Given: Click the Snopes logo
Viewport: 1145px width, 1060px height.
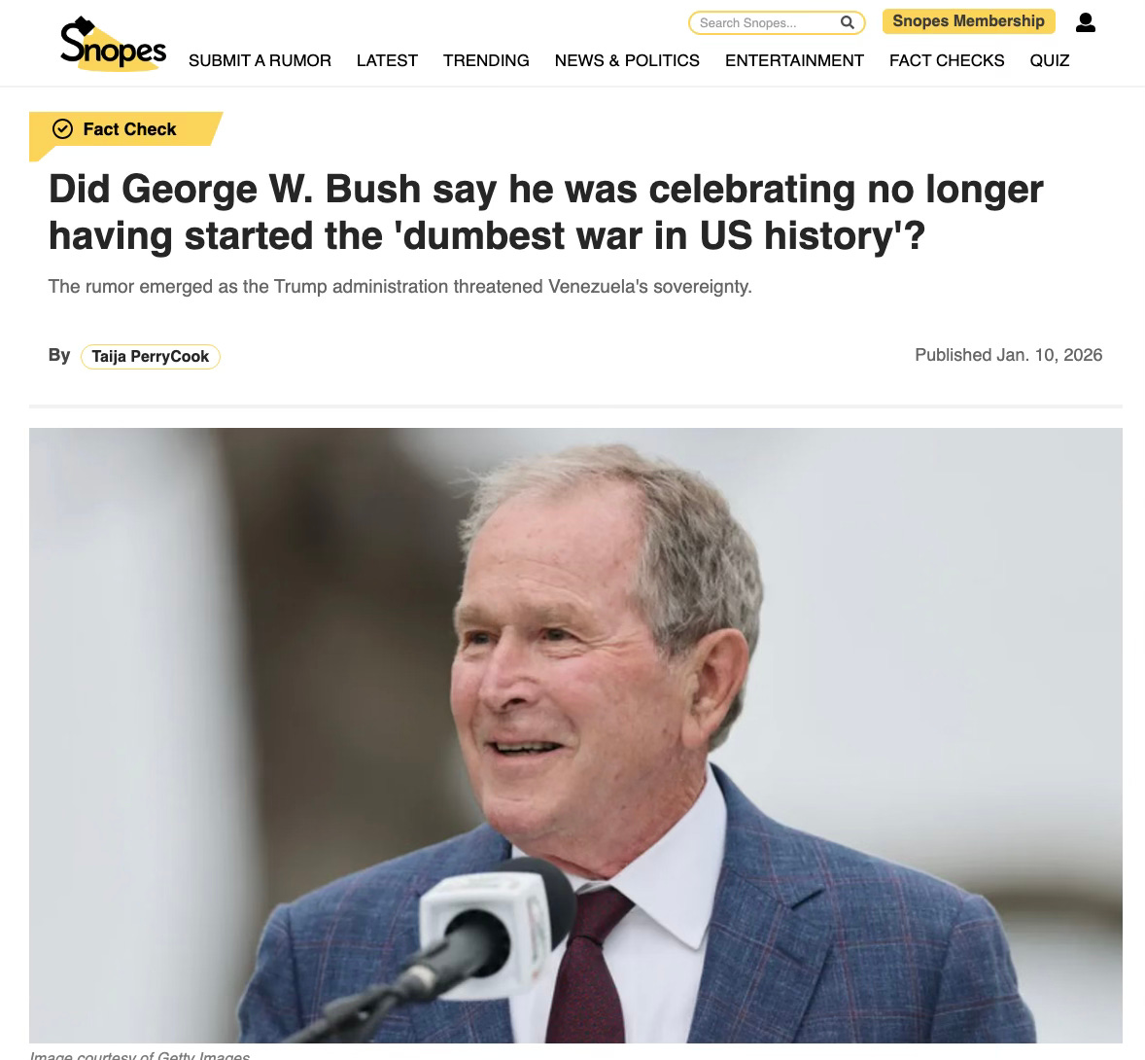Looking at the screenshot, I should pyautogui.click(x=113, y=44).
